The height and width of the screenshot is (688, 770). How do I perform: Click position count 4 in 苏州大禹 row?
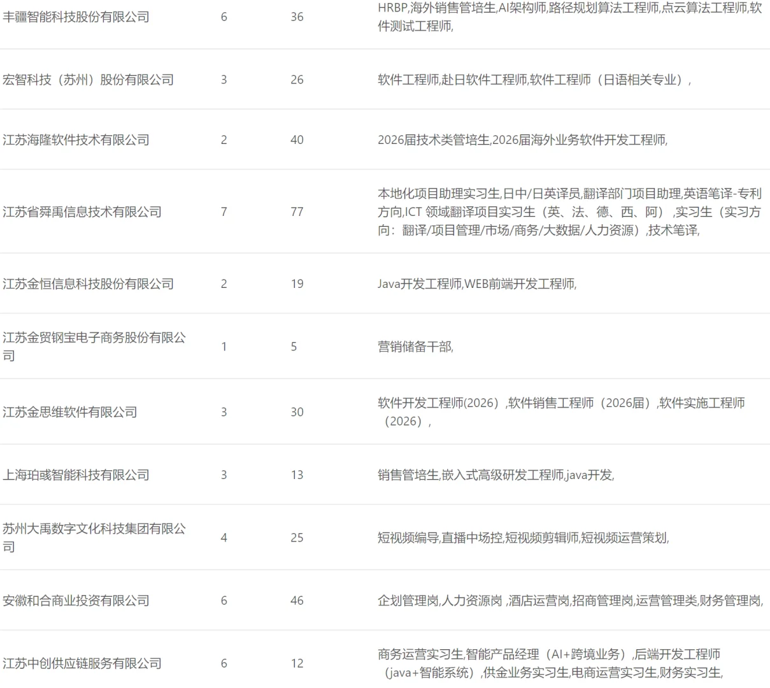tap(224, 538)
